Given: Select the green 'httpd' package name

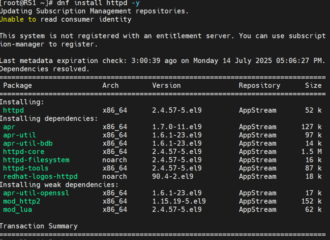Looking at the screenshot, I should pyautogui.click(x=13, y=110).
